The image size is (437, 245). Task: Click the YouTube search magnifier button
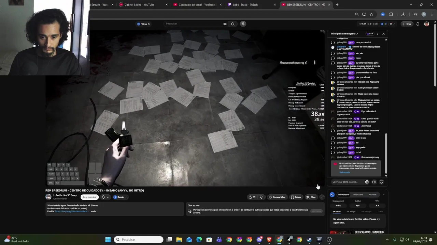pos(233,24)
